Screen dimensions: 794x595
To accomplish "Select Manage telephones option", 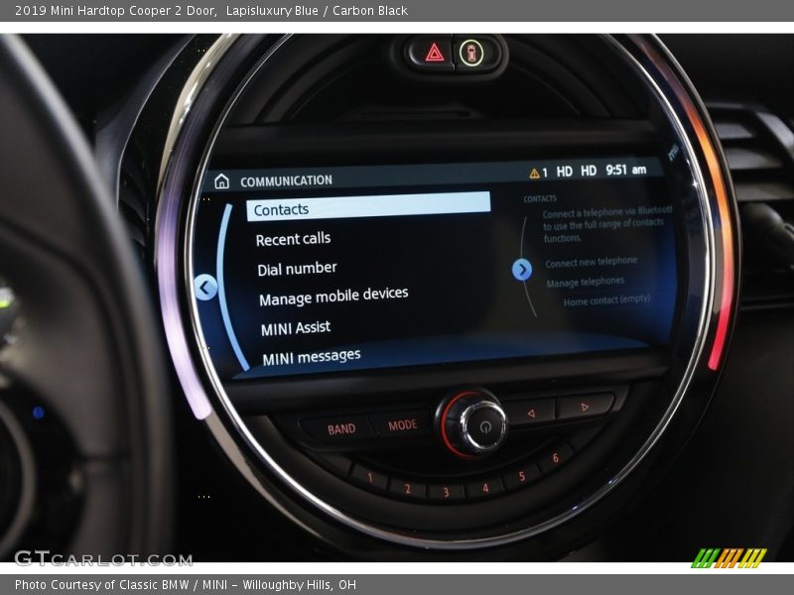I will [x=585, y=282].
